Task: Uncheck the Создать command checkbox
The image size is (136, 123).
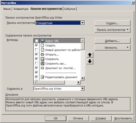Action: point(36,45)
